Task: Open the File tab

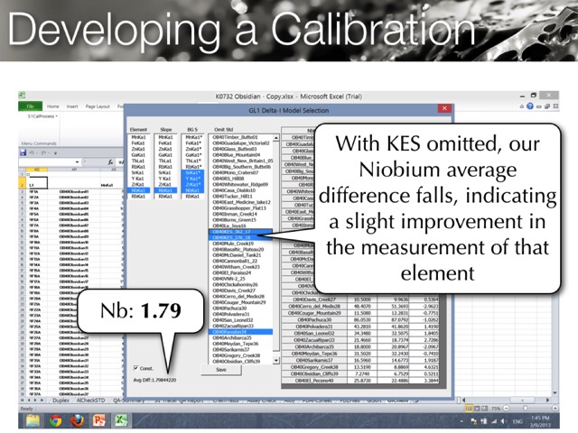Action: (32, 106)
